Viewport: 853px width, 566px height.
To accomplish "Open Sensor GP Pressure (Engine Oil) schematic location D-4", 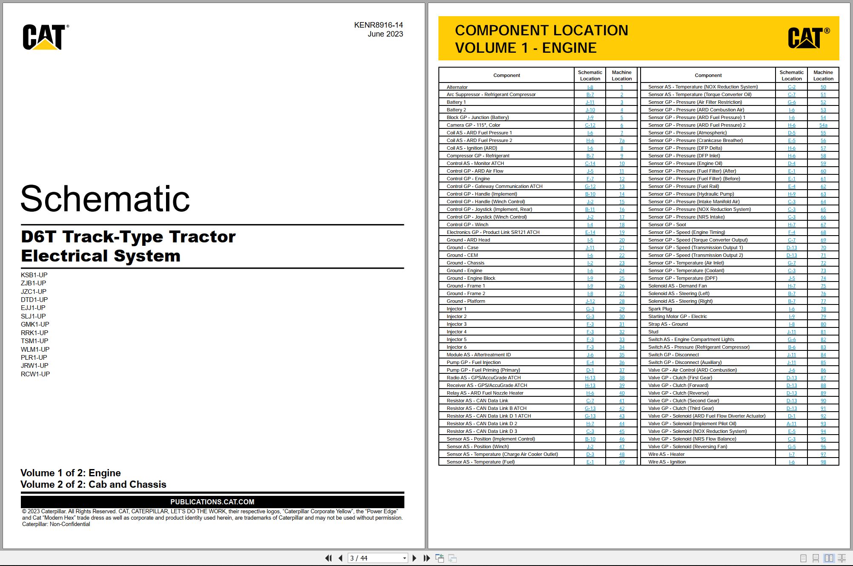I will click(791, 164).
